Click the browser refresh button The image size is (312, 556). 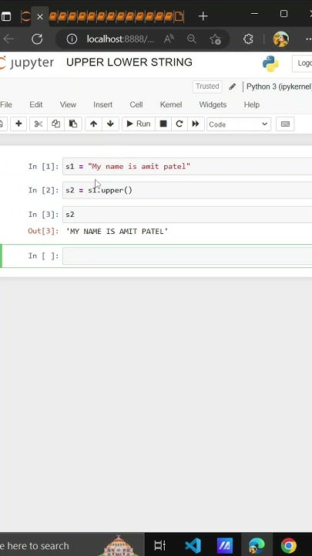37,39
